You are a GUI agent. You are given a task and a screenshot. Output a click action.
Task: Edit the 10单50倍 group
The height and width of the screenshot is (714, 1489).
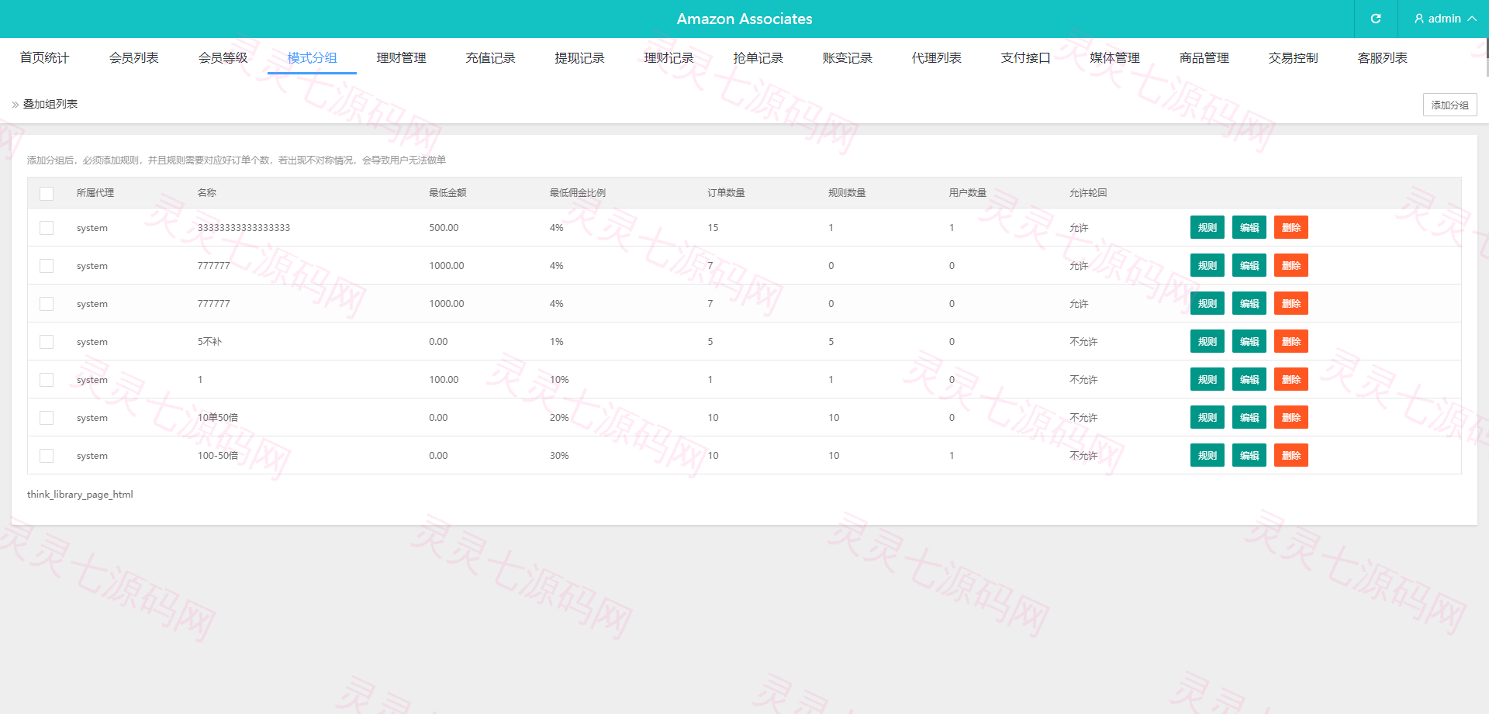coord(1249,417)
